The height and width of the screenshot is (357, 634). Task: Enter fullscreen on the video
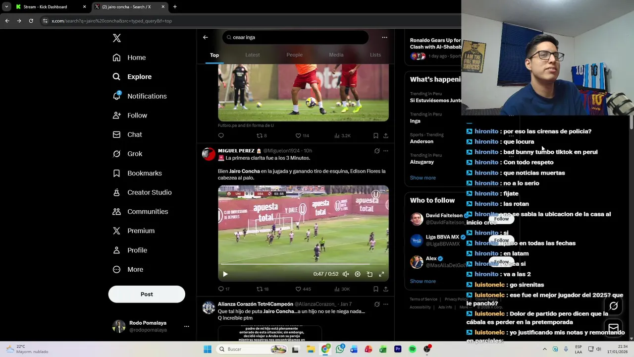pos(381,274)
